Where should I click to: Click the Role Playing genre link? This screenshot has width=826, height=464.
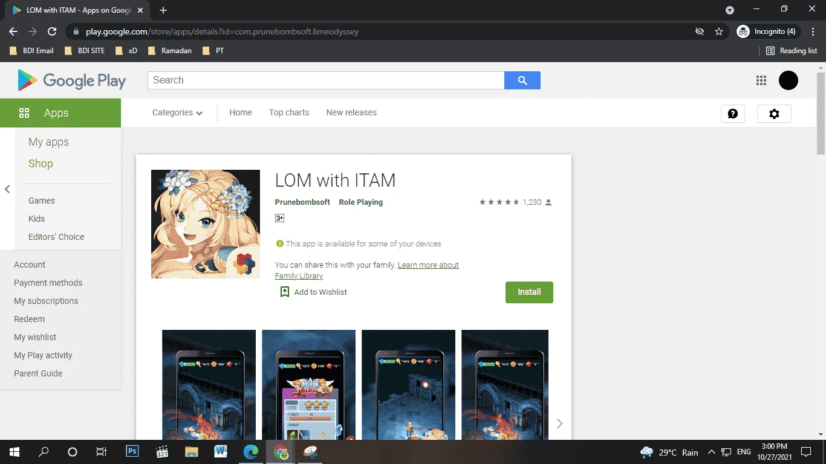coord(361,202)
